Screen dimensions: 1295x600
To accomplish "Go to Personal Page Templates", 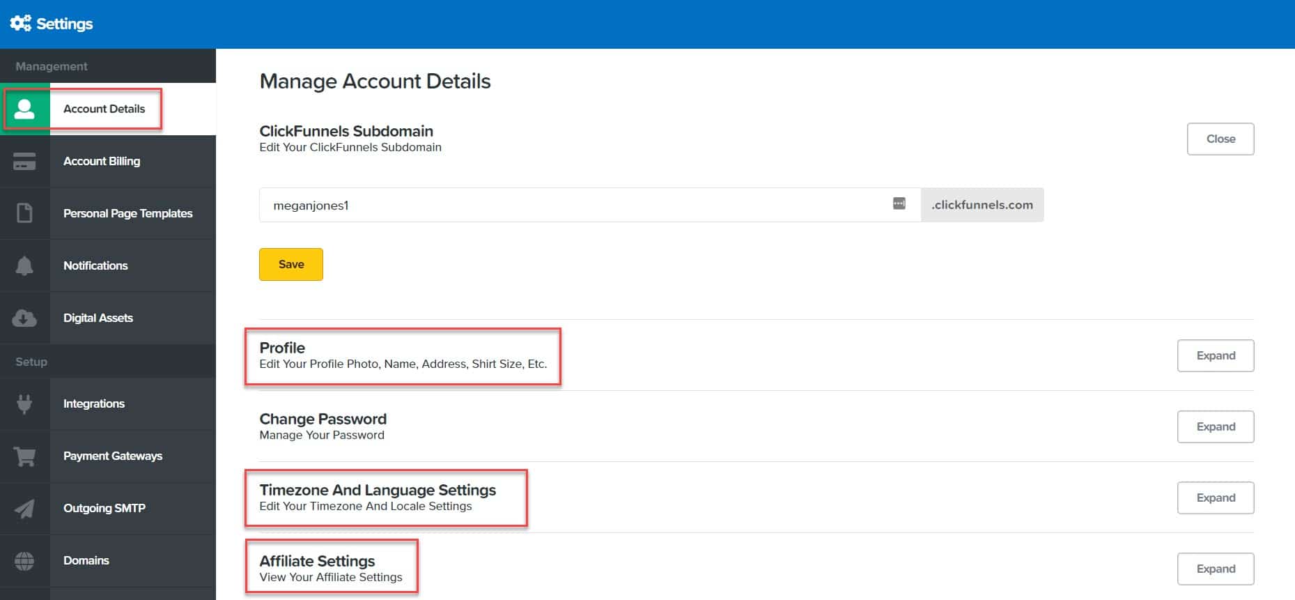I will point(108,213).
